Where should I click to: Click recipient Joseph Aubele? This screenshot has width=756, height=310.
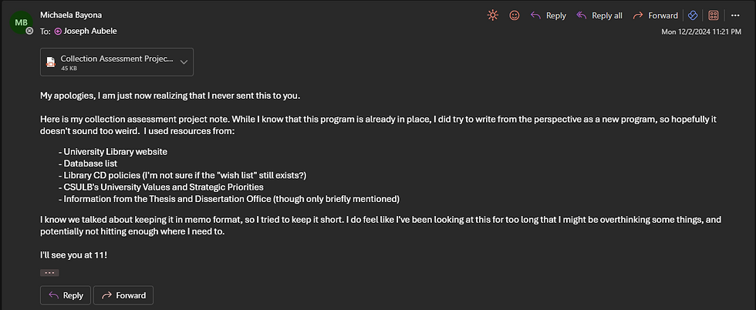pyautogui.click(x=90, y=31)
